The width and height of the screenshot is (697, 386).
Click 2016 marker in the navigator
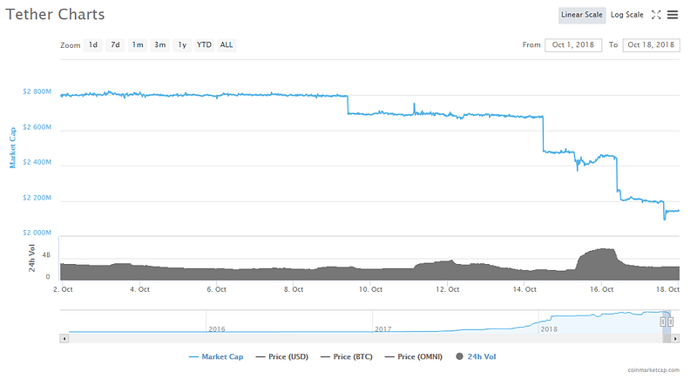[x=216, y=329]
